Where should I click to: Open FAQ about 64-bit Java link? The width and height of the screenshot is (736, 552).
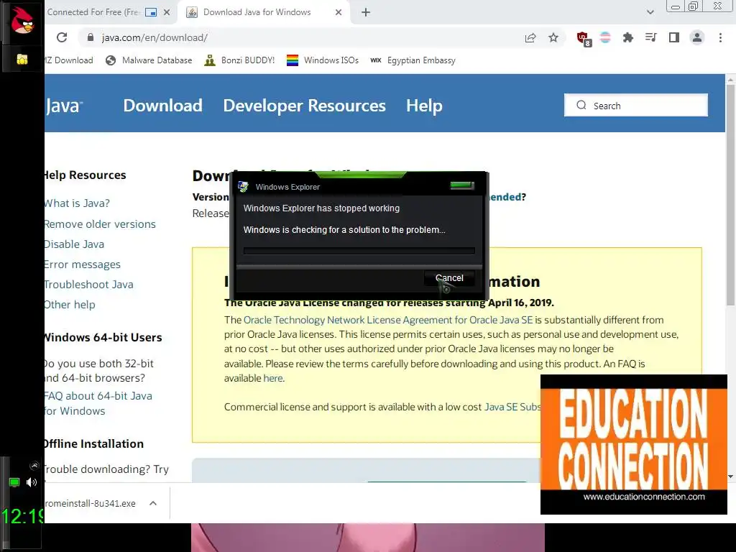[x=98, y=403]
